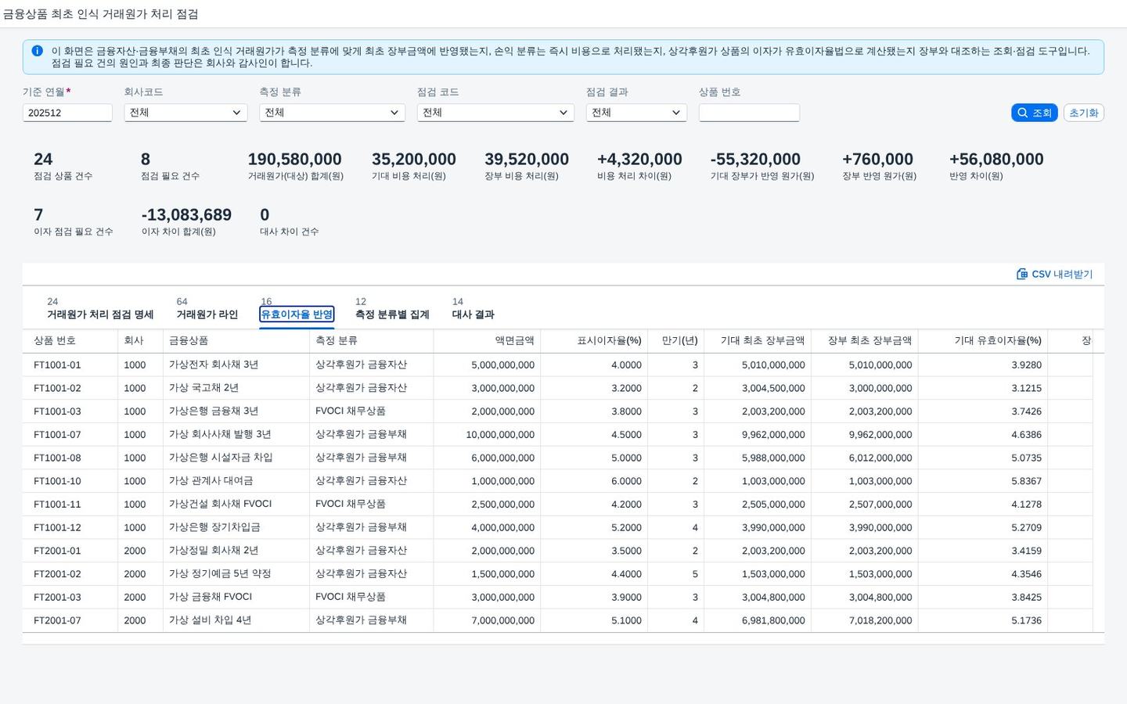Click the CSV download icon
Viewport: 1127px width, 704px height.
coord(1021,274)
